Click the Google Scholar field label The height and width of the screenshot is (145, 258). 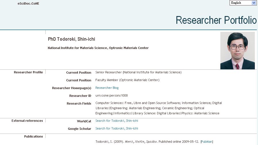click(79, 129)
